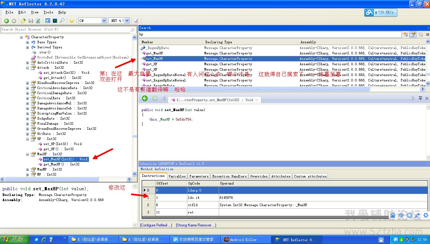Click the green waveform toolbar icon
Screen dimensions: 430x244
click(55, 21)
